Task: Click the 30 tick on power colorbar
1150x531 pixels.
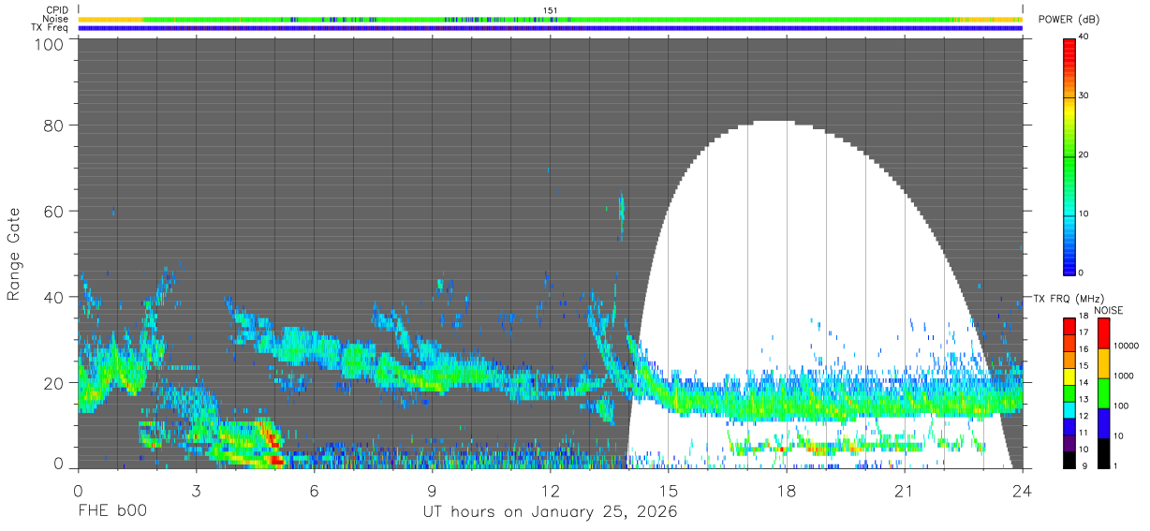Action: (x=1084, y=96)
